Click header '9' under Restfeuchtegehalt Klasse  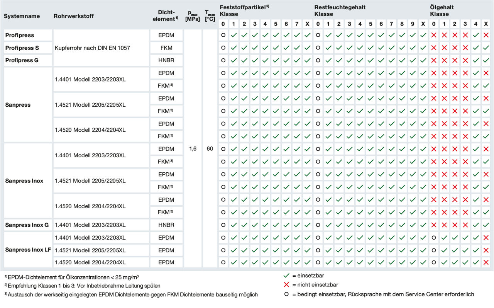tap(413, 24)
